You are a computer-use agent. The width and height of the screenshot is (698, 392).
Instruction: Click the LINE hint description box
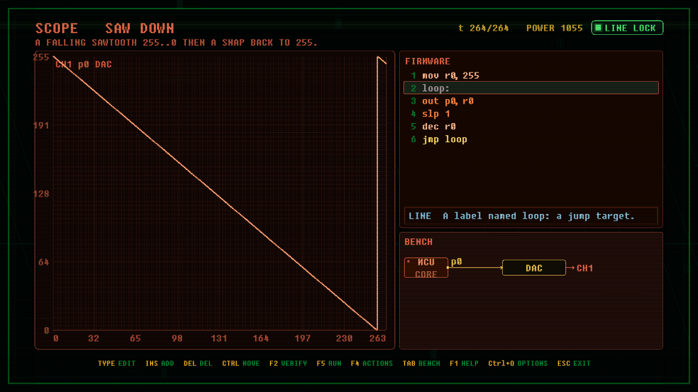tap(531, 216)
